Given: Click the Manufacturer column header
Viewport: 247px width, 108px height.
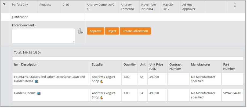Looking at the screenshot, I should point(201,64).
